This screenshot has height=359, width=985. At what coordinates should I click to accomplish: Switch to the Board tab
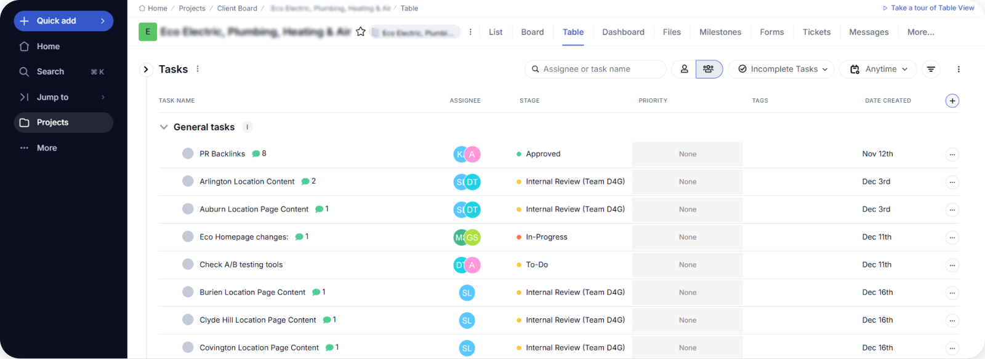pos(532,32)
